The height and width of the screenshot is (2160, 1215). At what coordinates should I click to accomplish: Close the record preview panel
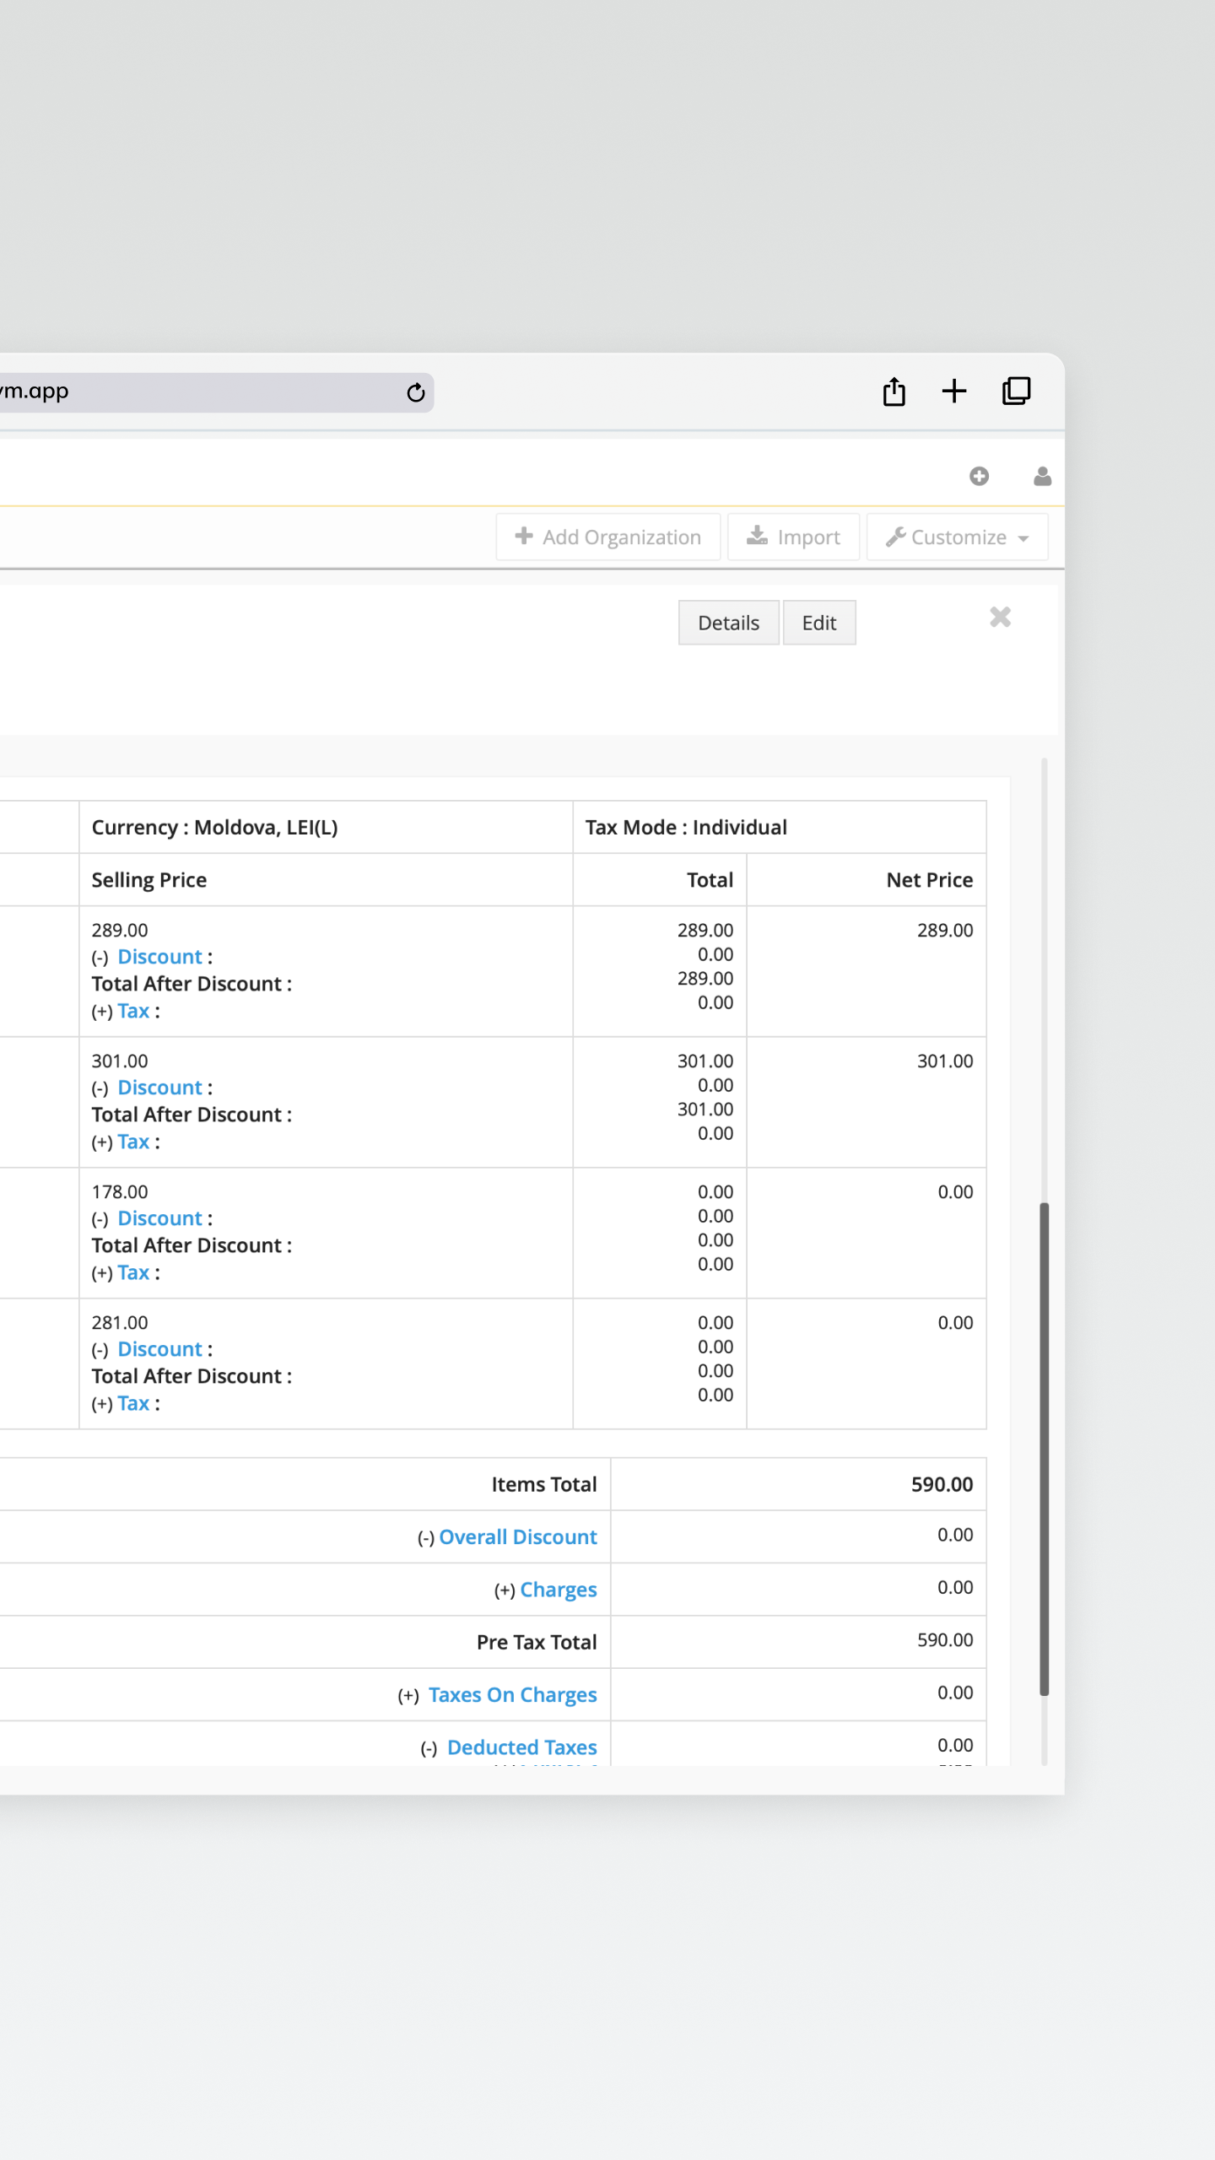(x=1000, y=618)
